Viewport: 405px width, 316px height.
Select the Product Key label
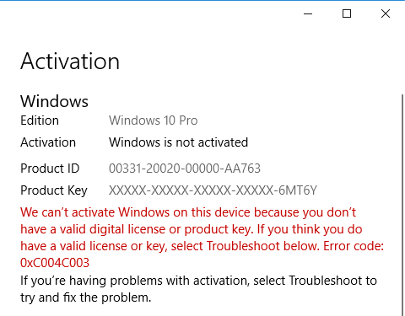click(54, 190)
